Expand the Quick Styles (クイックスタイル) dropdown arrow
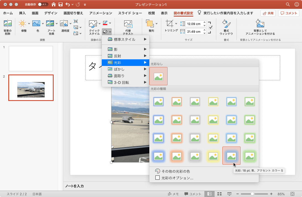Screen dimensions: 302x197 pos(99,23)
